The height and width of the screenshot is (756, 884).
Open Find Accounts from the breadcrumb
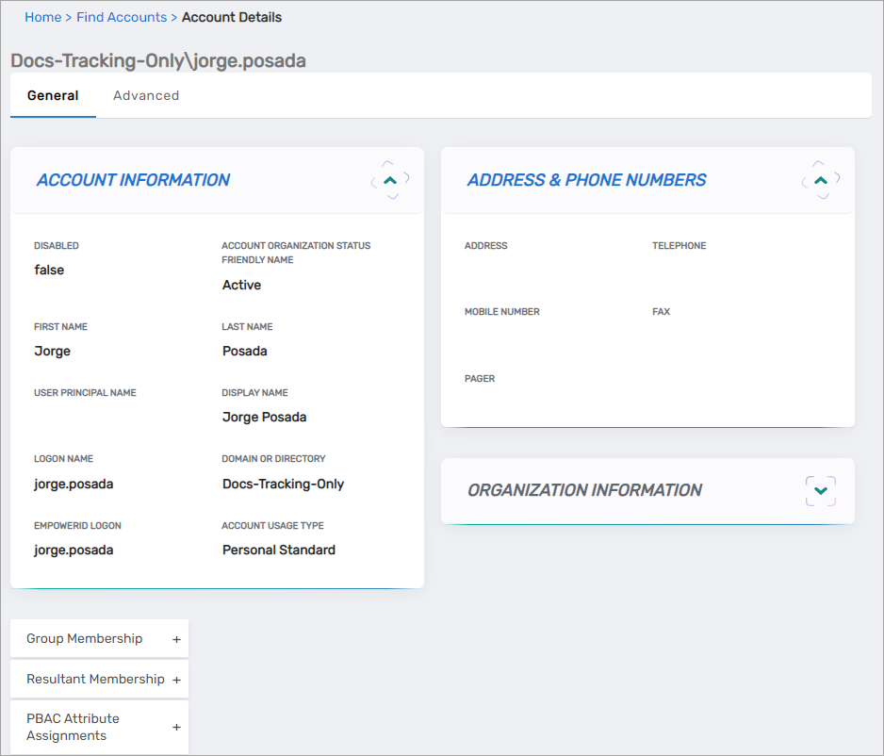122,17
